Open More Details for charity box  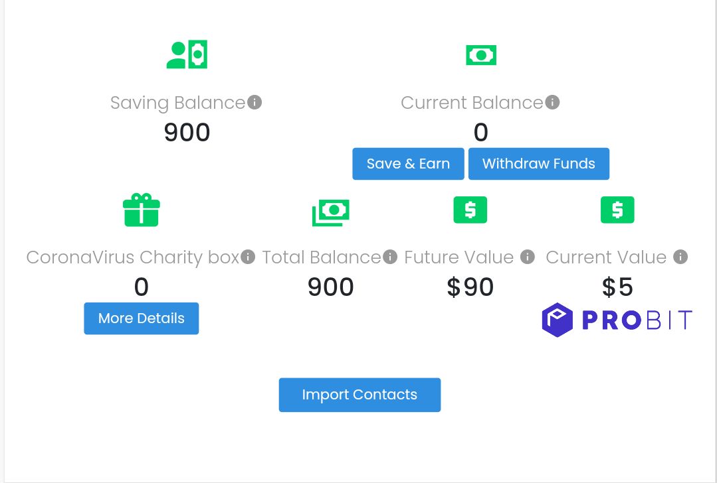tap(142, 318)
